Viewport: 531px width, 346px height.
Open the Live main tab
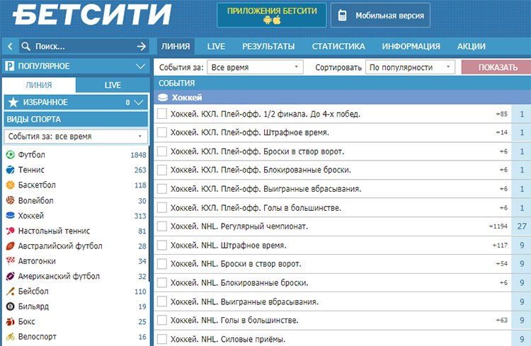[216, 47]
